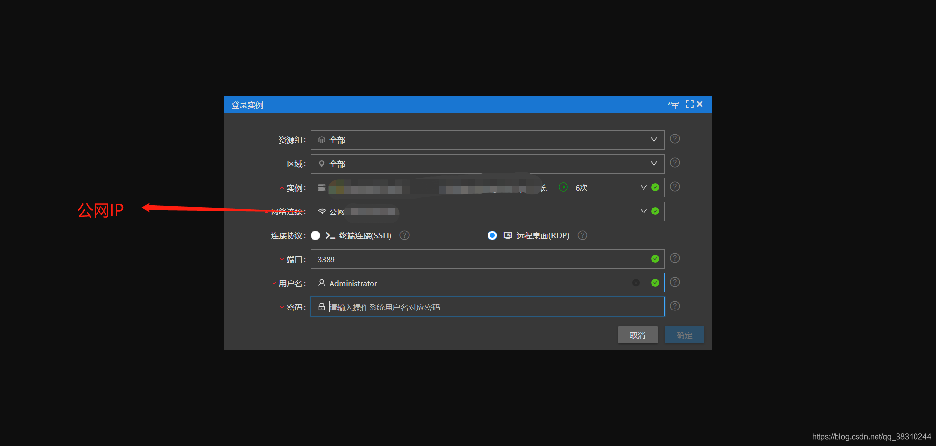Click the green check icon in 端口 field
936x446 pixels.
click(x=655, y=259)
